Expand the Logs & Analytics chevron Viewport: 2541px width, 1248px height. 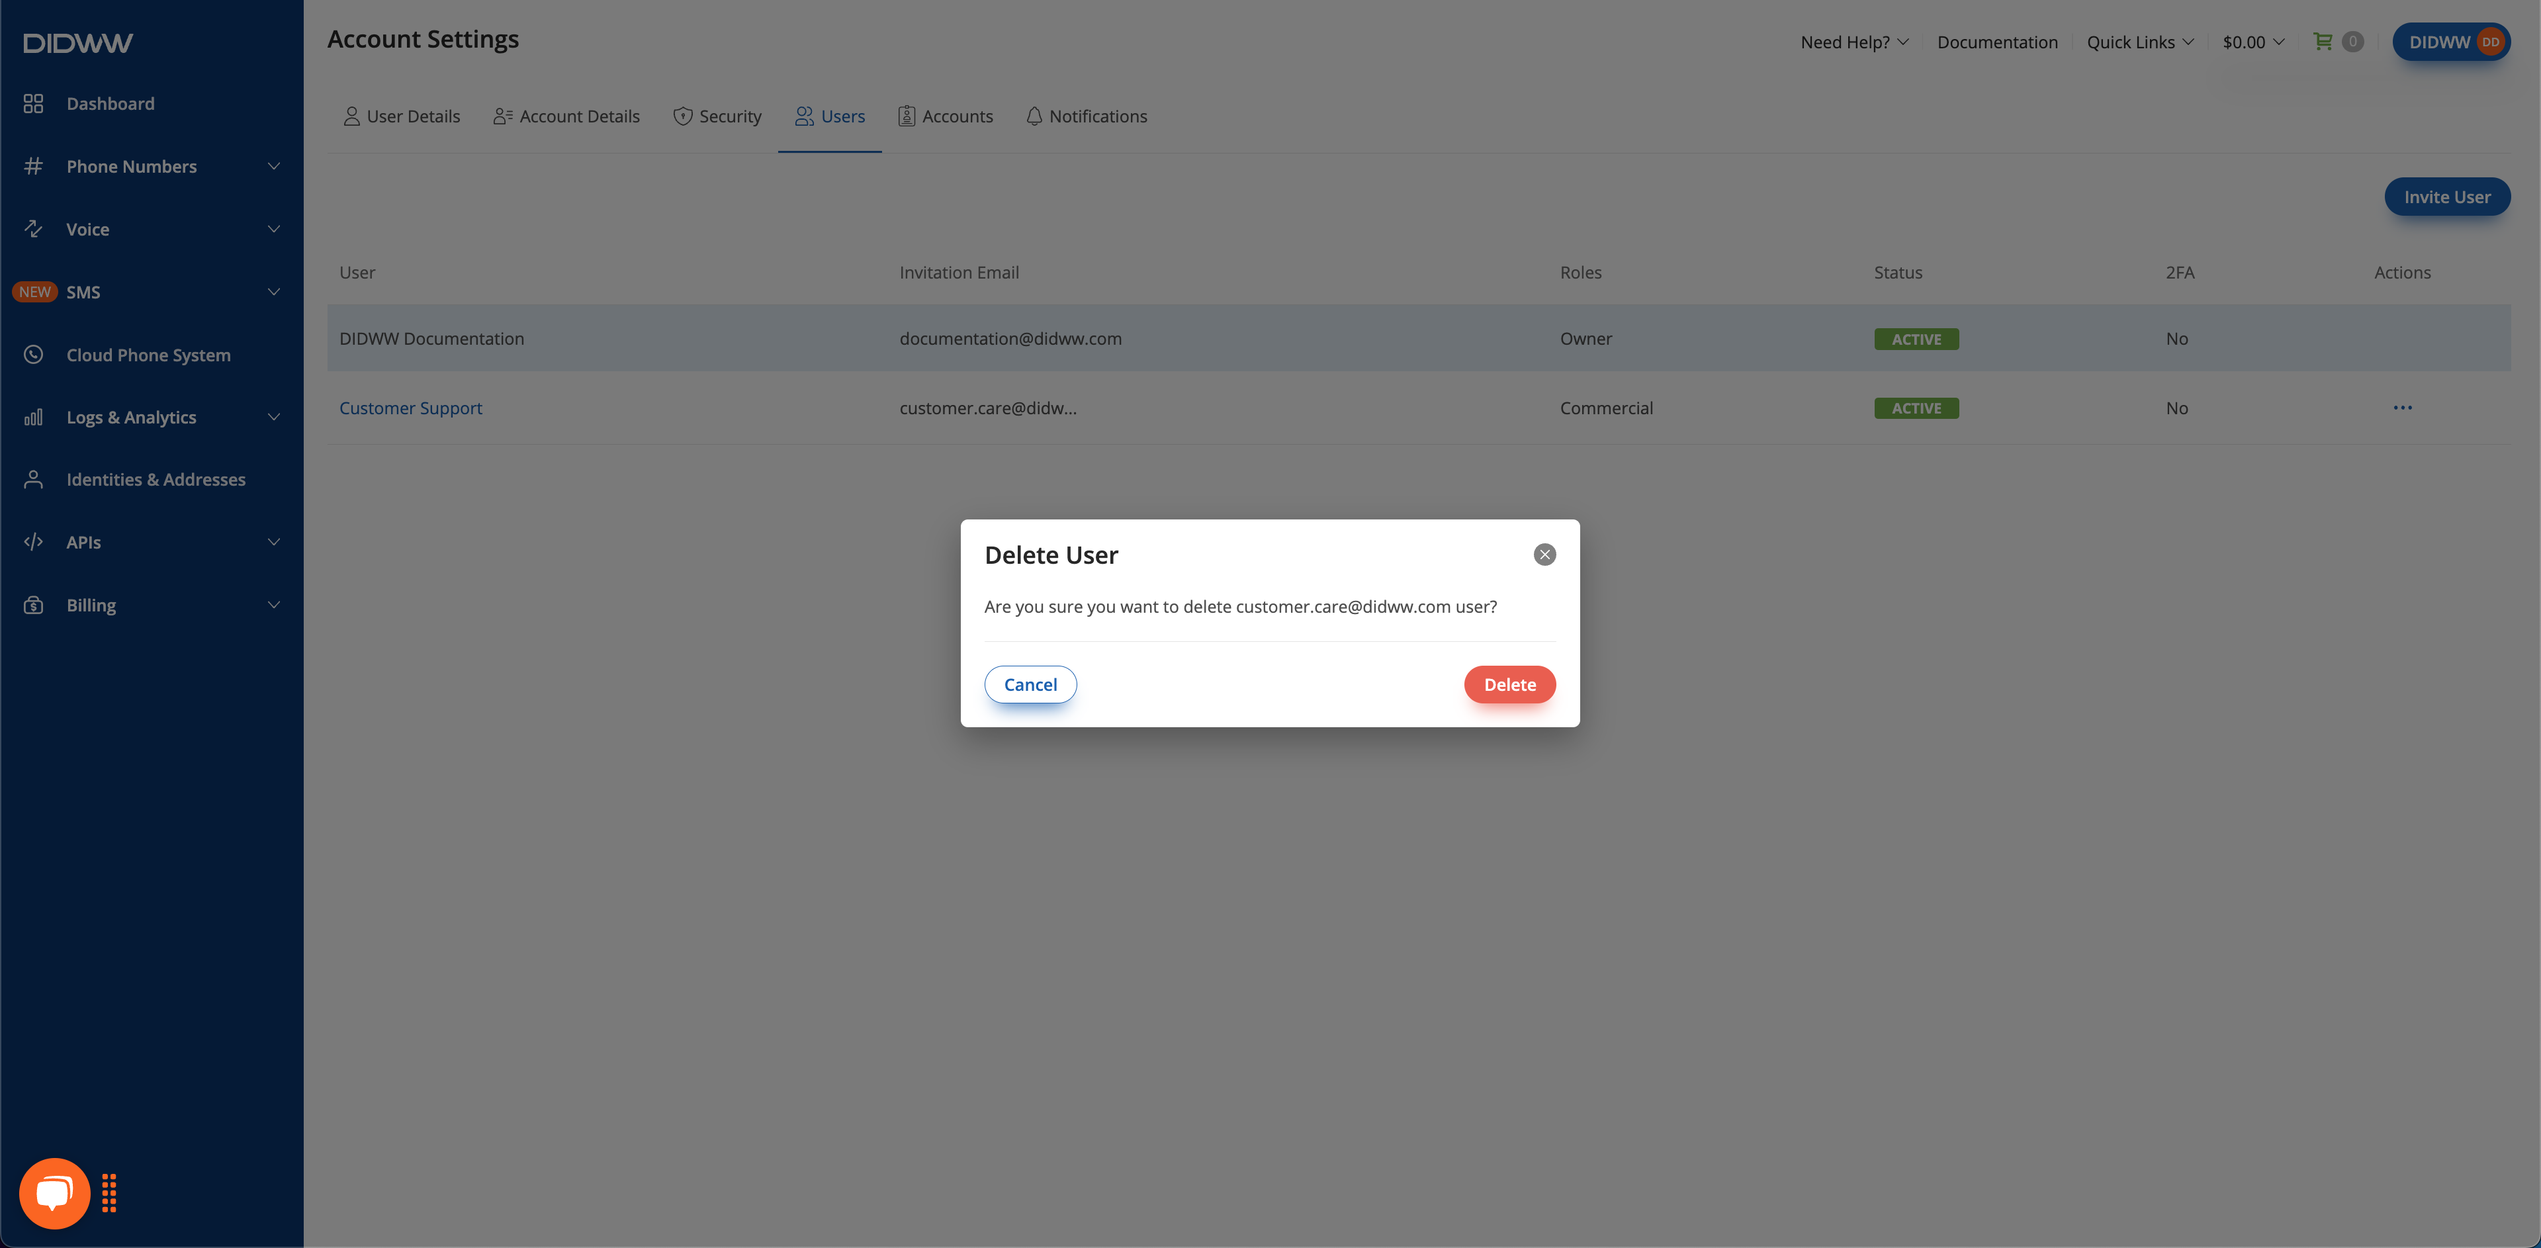pos(274,418)
